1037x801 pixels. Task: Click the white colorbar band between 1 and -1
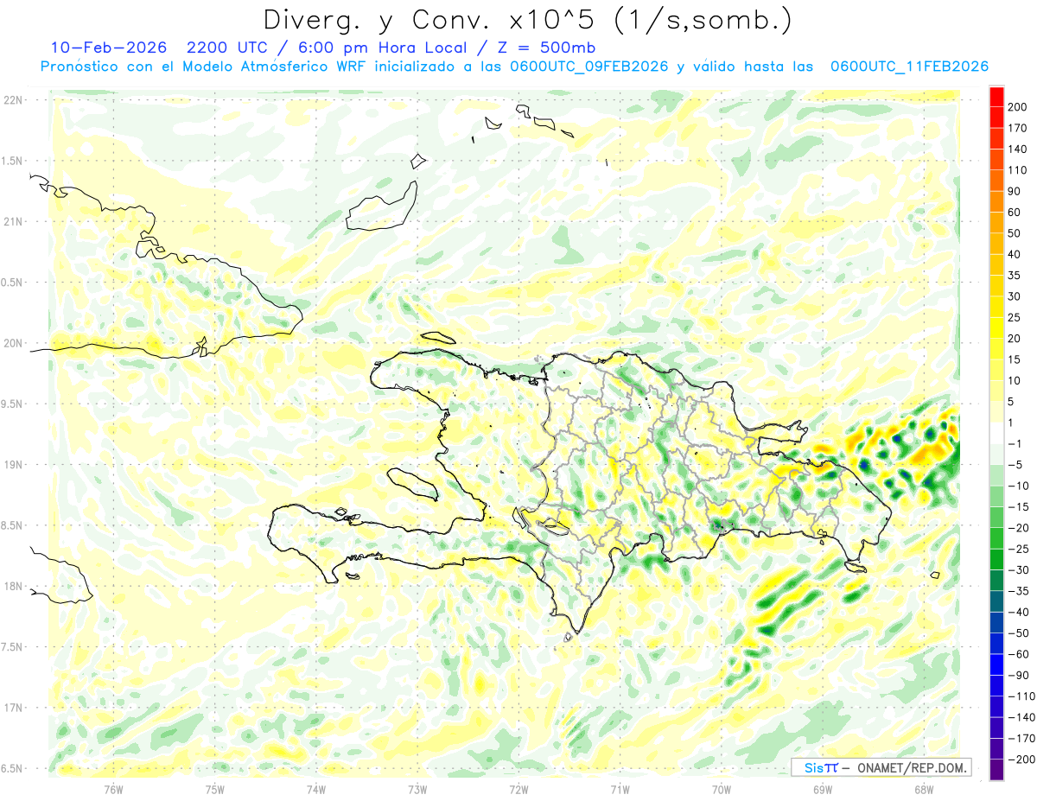point(996,433)
